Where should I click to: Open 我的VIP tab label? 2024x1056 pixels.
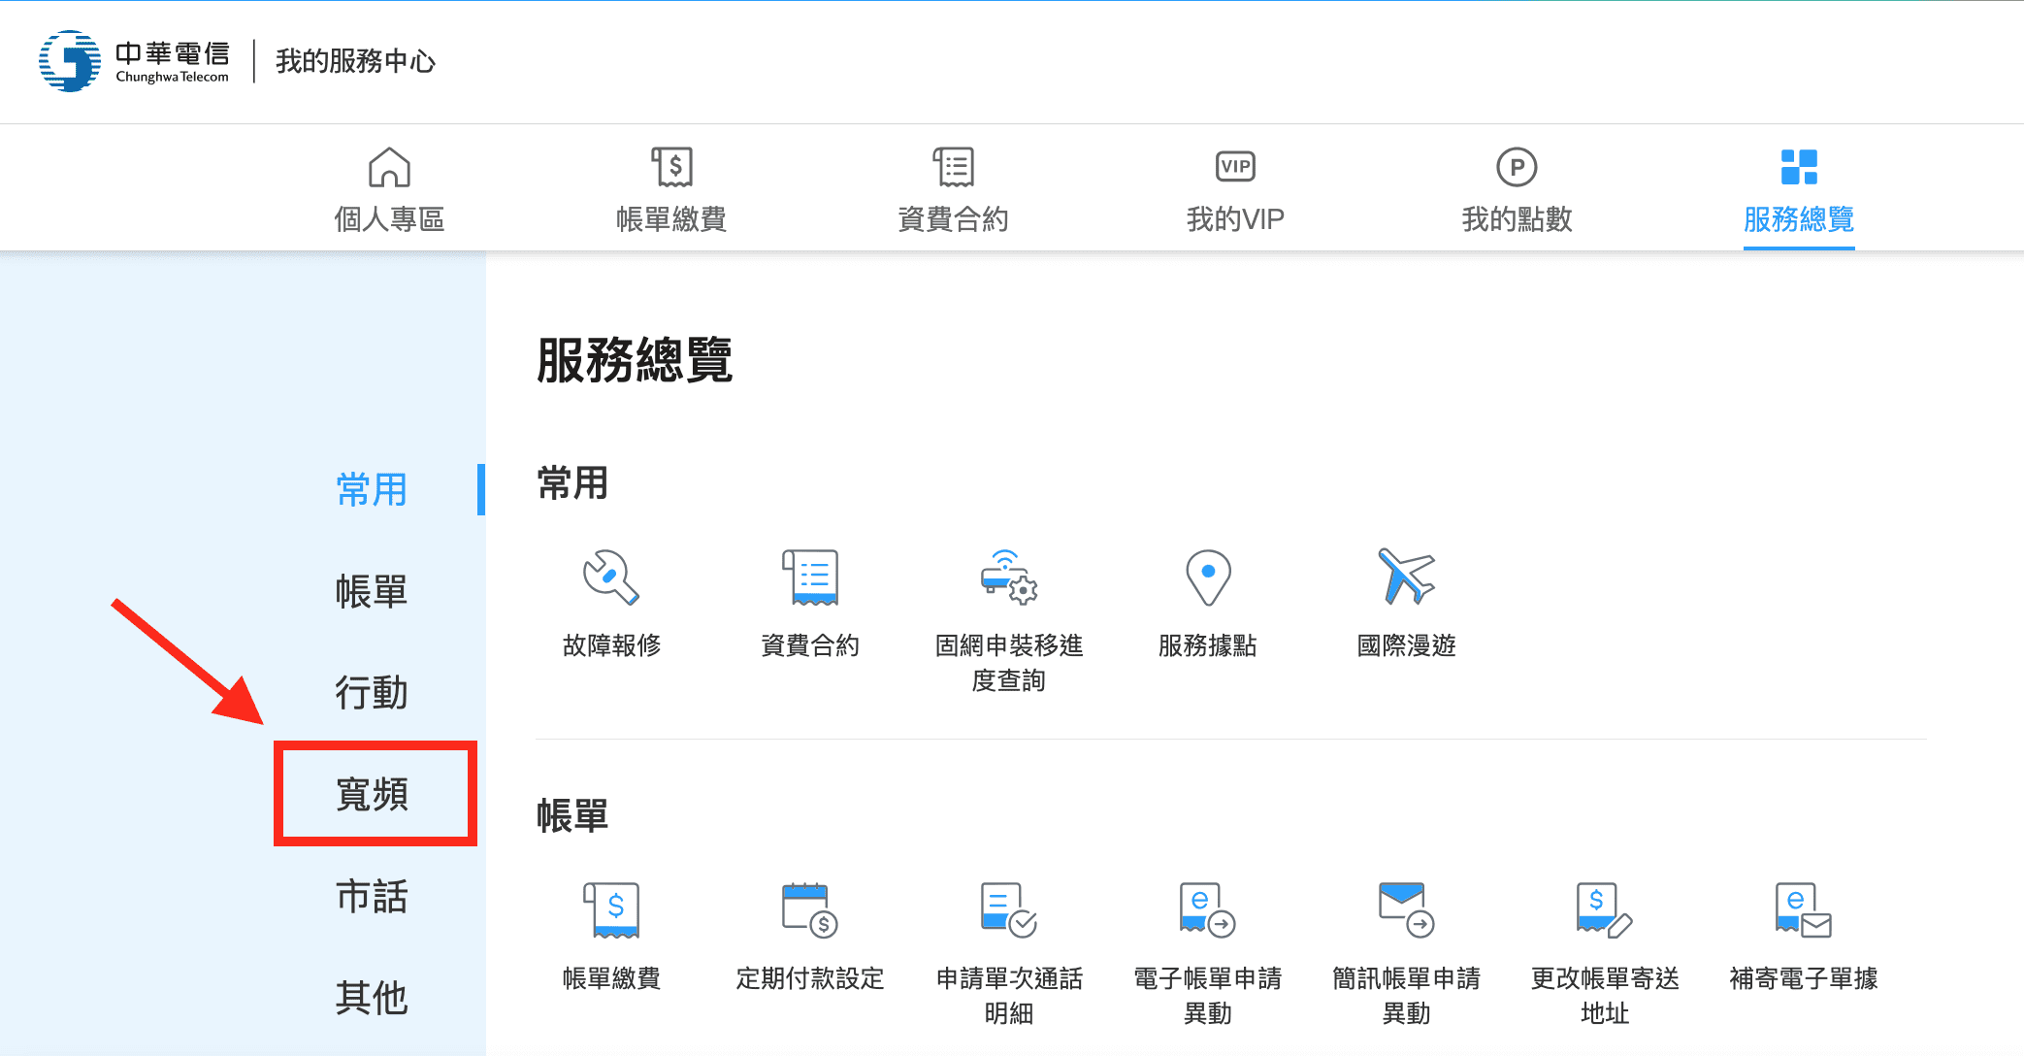pos(1235,219)
